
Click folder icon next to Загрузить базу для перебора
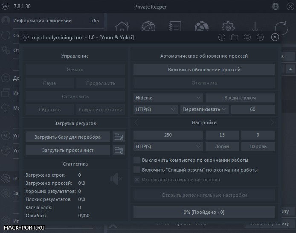click(119, 137)
